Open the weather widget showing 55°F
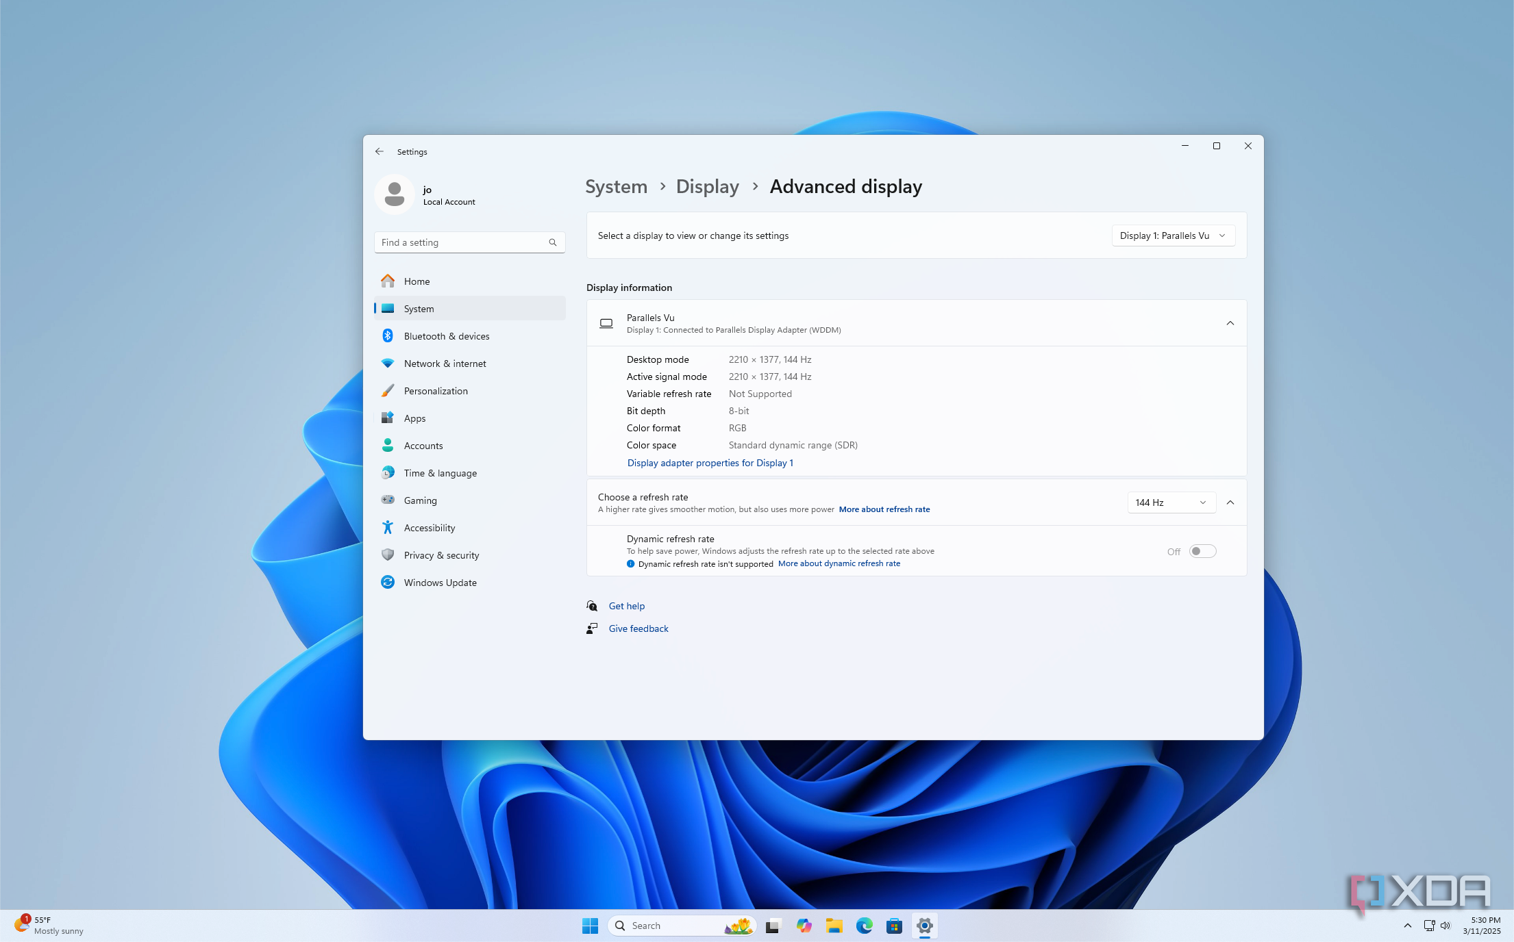 pyautogui.click(x=49, y=926)
